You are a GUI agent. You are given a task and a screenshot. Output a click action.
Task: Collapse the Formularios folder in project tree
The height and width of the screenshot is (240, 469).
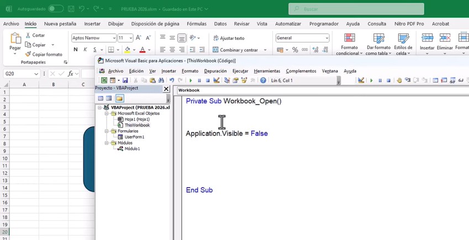(107, 131)
